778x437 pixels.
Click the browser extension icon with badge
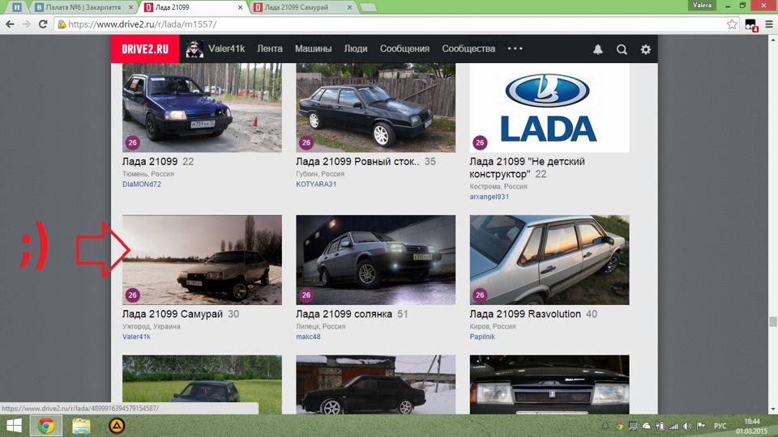[750, 25]
